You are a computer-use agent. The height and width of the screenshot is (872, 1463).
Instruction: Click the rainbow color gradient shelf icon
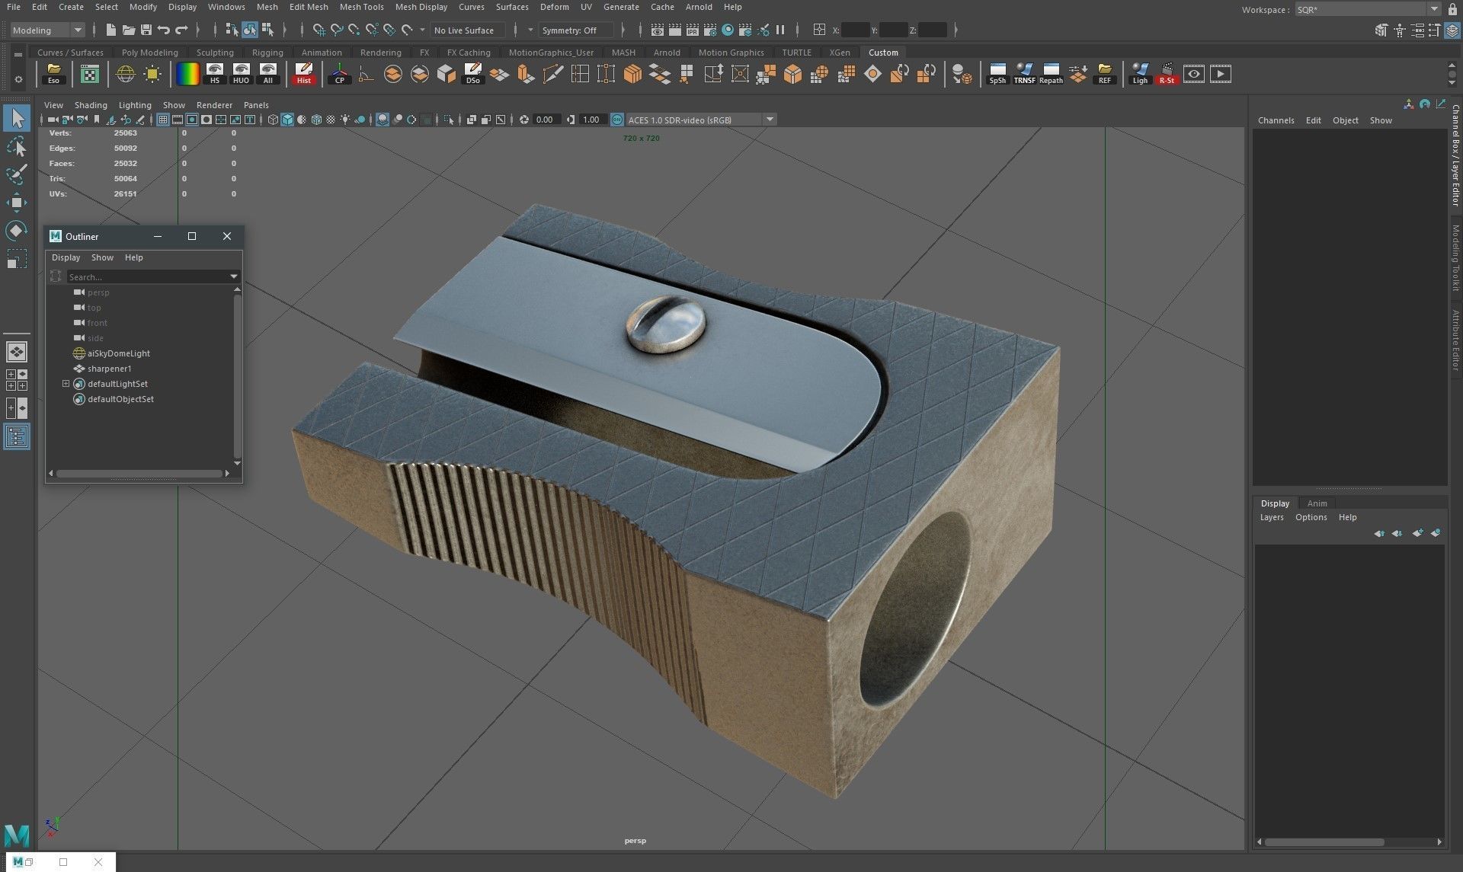(187, 74)
